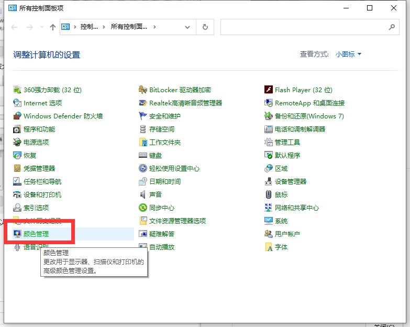Viewport: 410px width, 327px height.
Task: Click the 字体 font icon
Action: click(269, 247)
